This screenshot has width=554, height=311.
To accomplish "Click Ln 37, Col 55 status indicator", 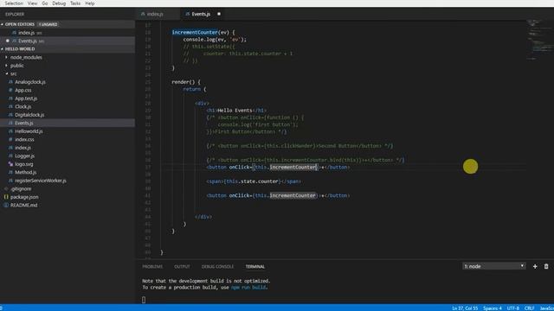I will click(x=465, y=308).
